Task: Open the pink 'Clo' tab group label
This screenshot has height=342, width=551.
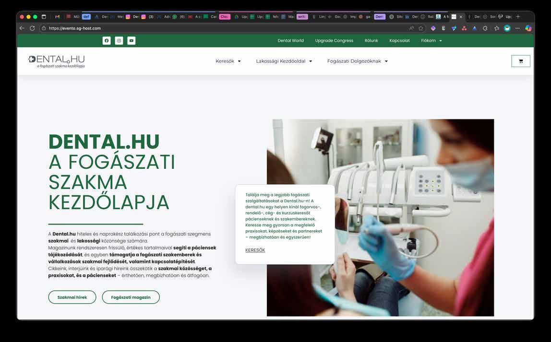Action: click(x=225, y=16)
